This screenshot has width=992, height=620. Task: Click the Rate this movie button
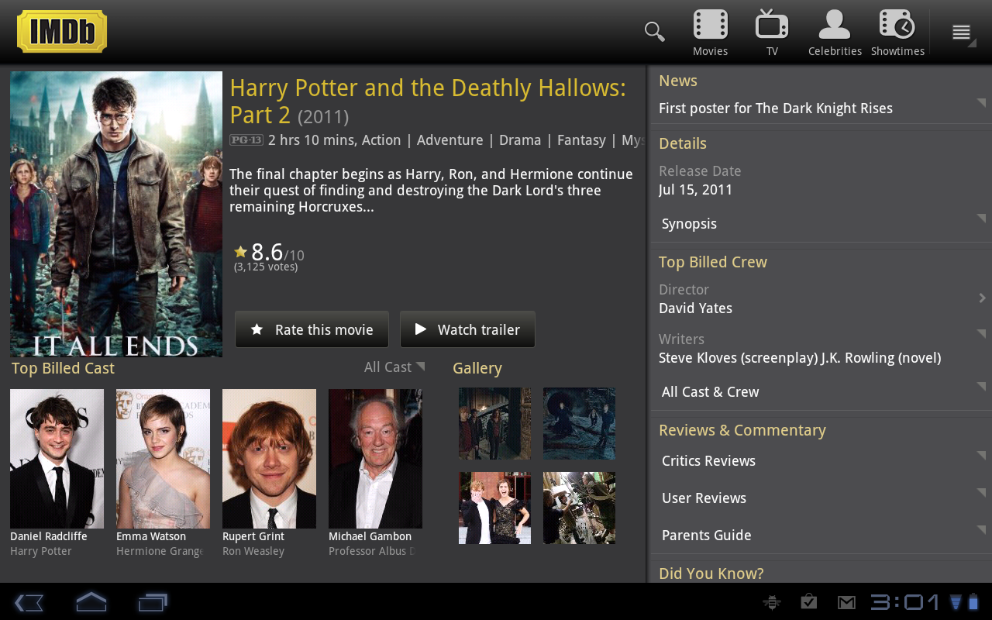[x=312, y=329]
